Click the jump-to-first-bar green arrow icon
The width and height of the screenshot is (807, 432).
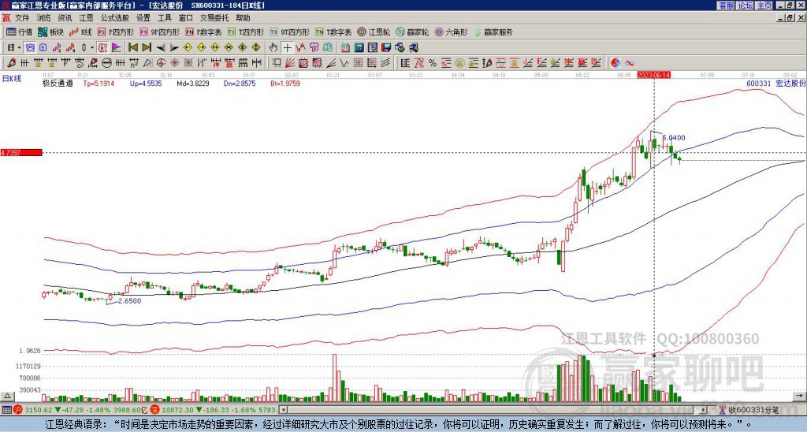point(132,47)
